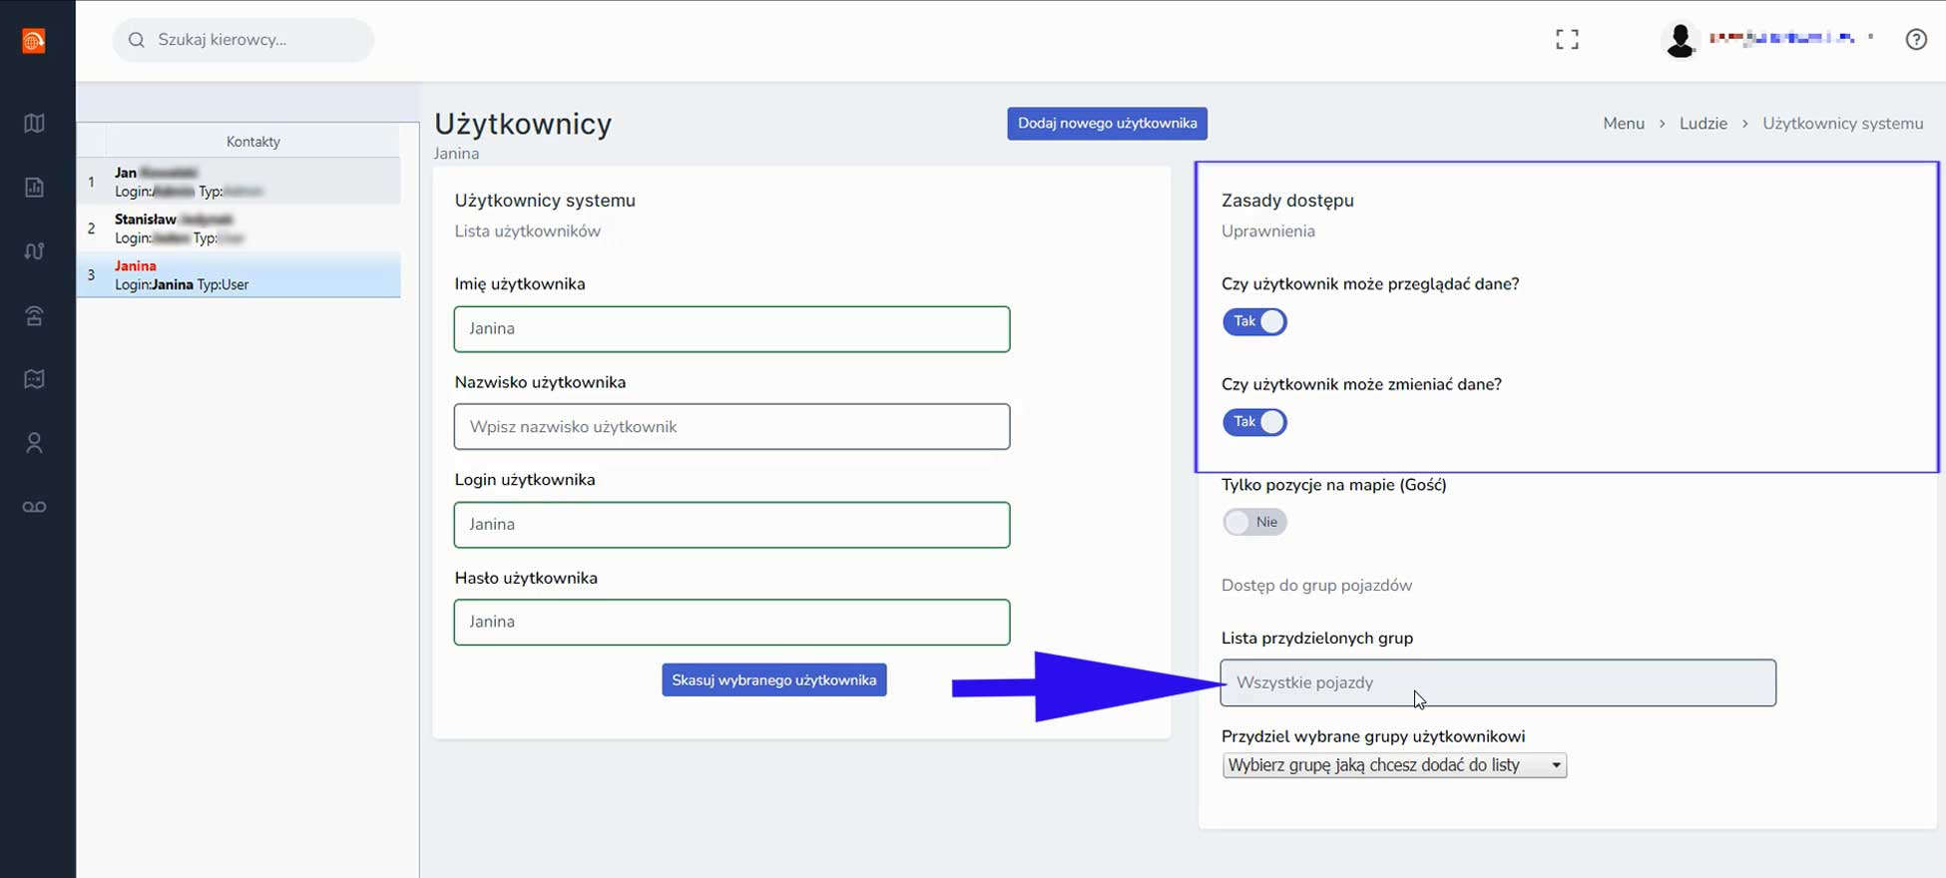Click the 'Login użytkownika' input field

(731, 525)
